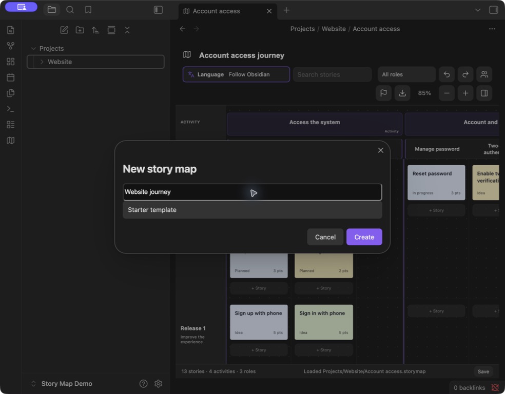Open a new tab with plus
505x394 pixels.
(x=286, y=10)
